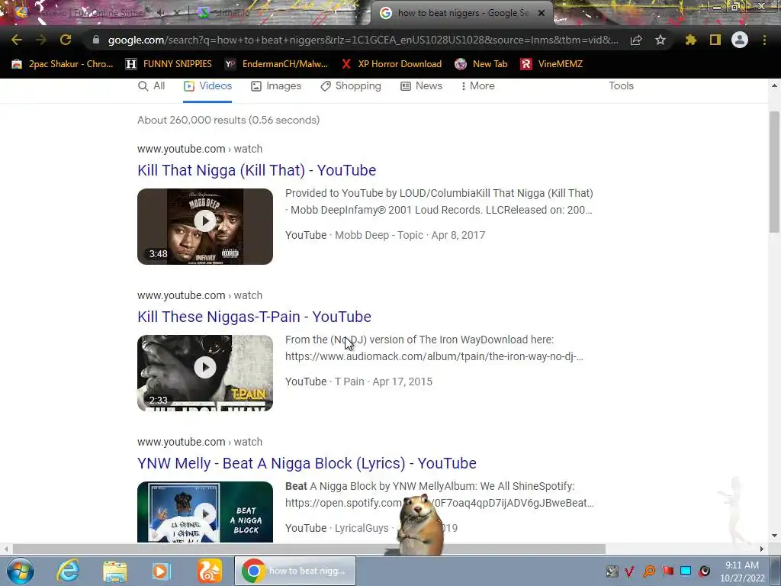The width and height of the screenshot is (781, 586).
Task: Click the horizontal scrollbar left arrow
Action: [5, 549]
